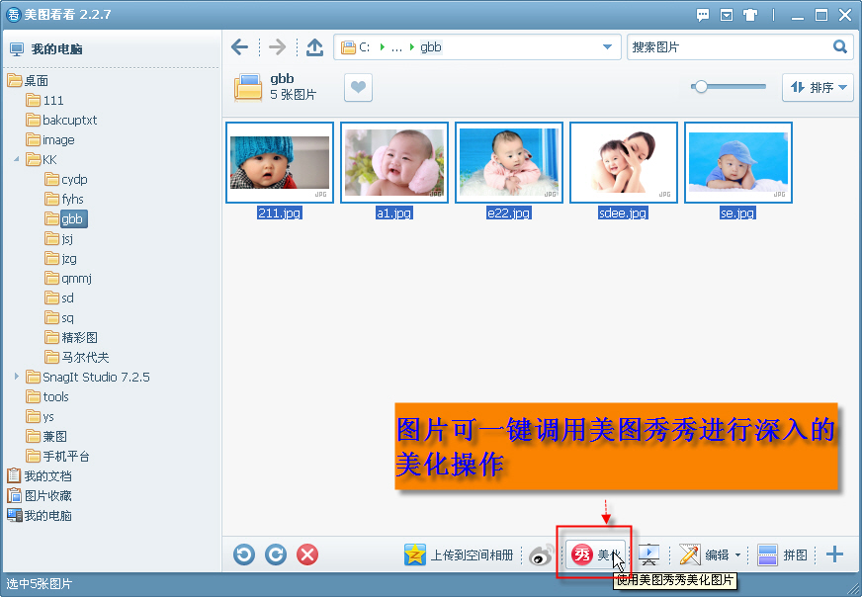Collapse the KK folder expander
This screenshot has width=862, height=597.
(17, 159)
